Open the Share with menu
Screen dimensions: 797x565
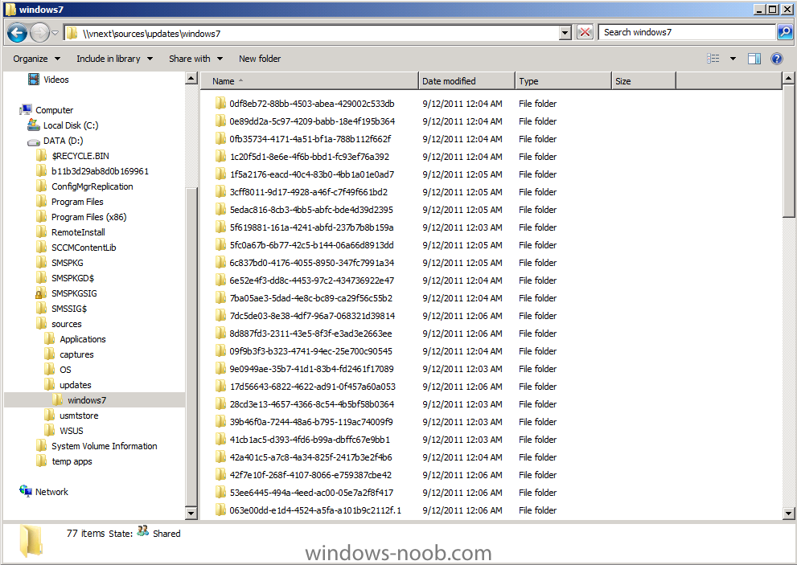click(x=195, y=59)
